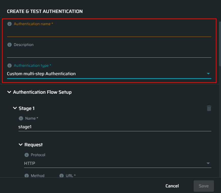221x193 pixels.
Task: Collapse the Request section
Action: (21, 144)
